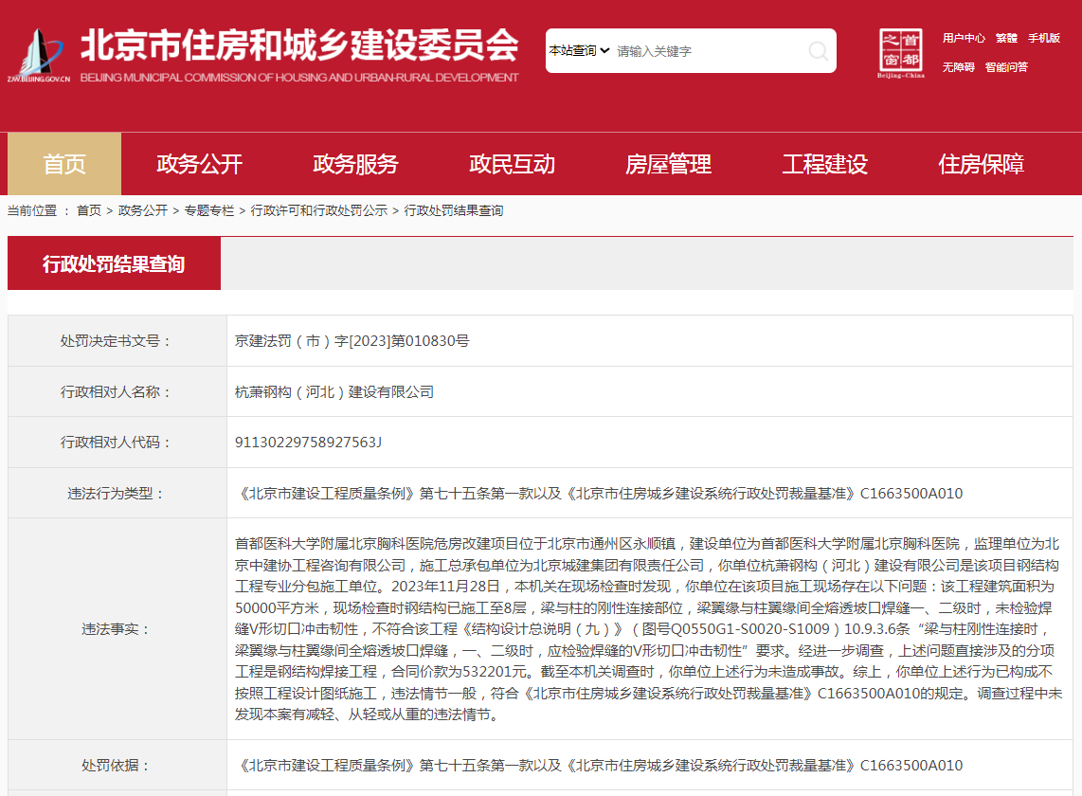Click the 处罚依据 label cell
This screenshot has height=796, width=1082.
(117, 765)
